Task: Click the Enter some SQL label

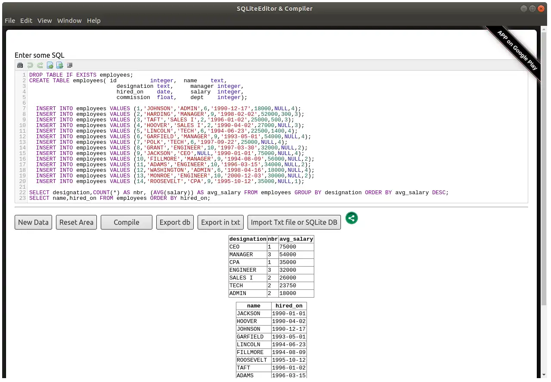Action: pos(40,55)
